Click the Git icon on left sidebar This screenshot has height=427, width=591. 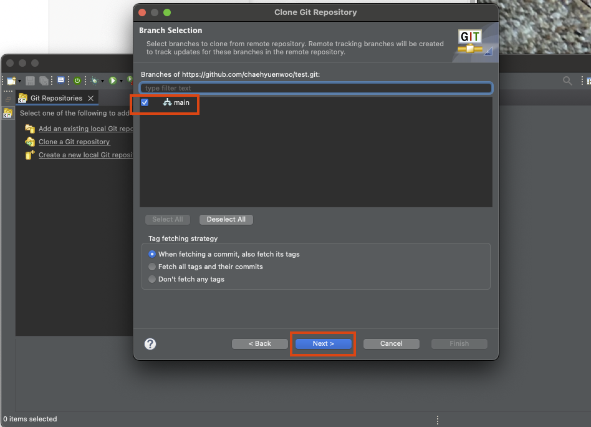point(7,113)
